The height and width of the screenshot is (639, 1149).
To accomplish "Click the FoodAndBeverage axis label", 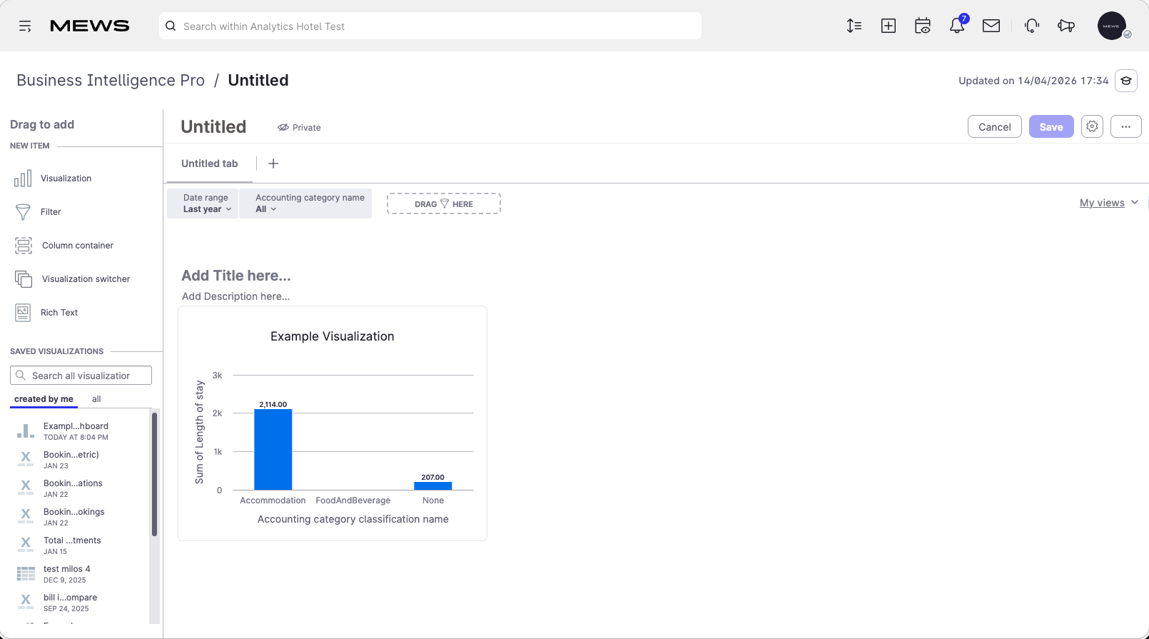I will [x=353, y=500].
